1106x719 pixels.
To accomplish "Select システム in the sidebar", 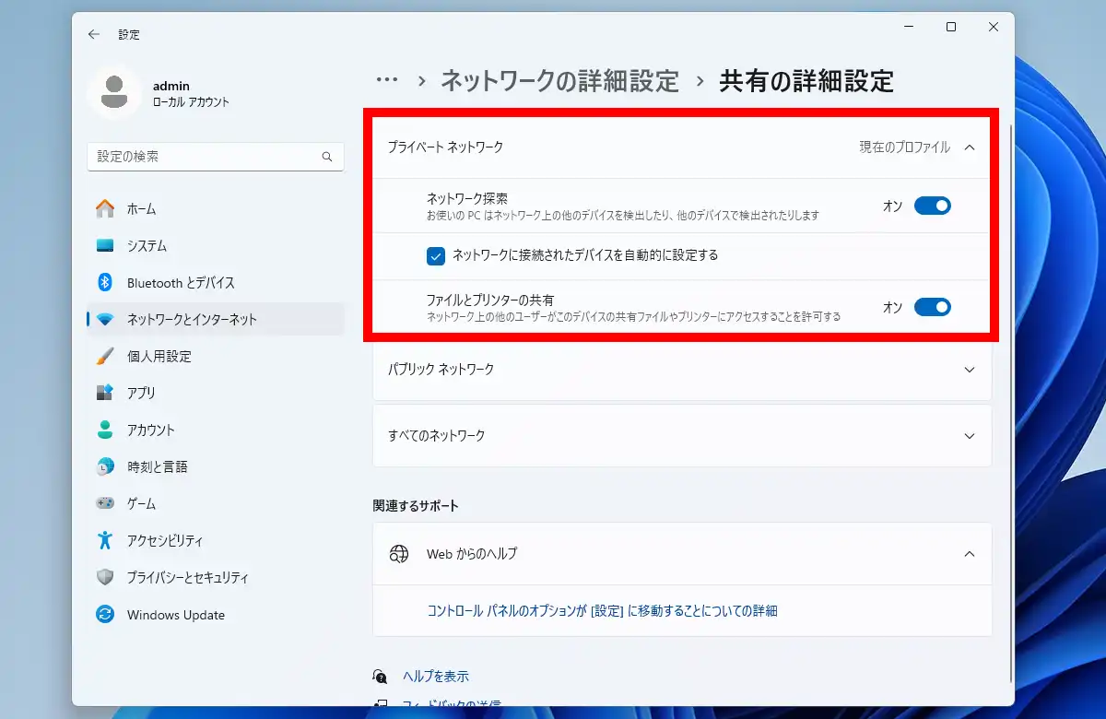I will 216,245.
